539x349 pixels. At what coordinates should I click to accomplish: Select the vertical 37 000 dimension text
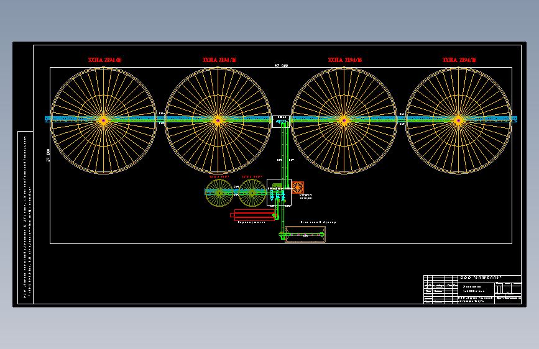(48, 155)
